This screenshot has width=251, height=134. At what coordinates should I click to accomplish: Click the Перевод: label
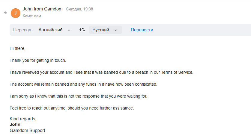(23, 30)
